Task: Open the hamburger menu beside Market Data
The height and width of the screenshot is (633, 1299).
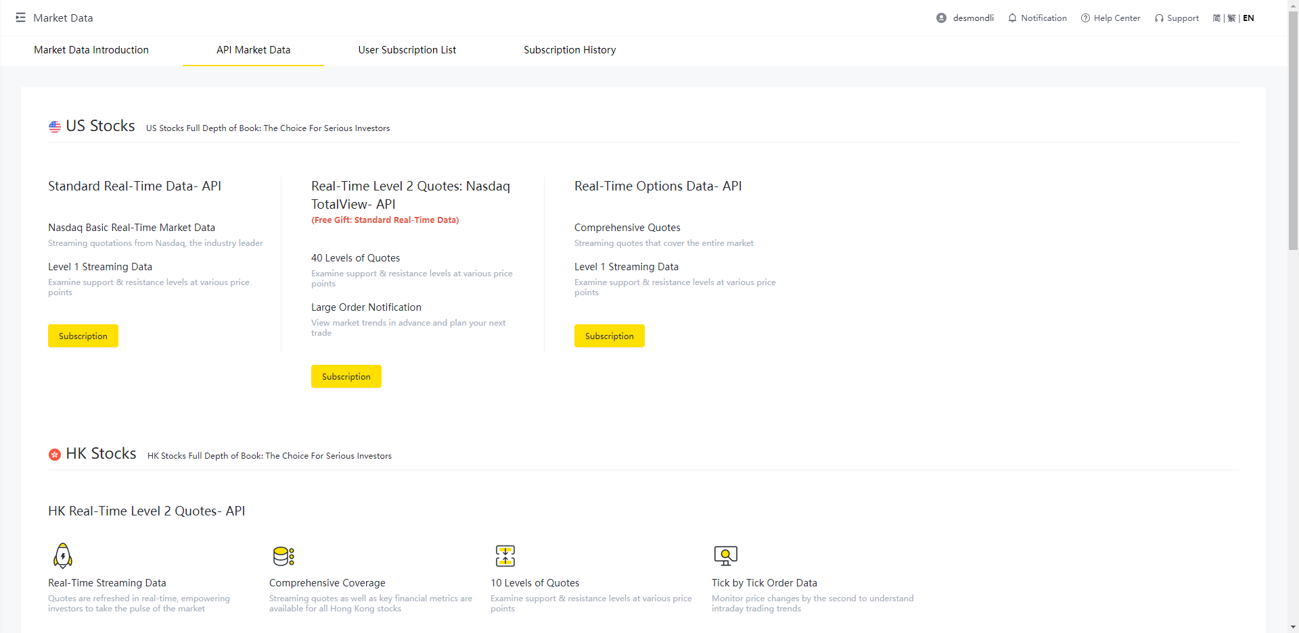Action: coord(20,18)
